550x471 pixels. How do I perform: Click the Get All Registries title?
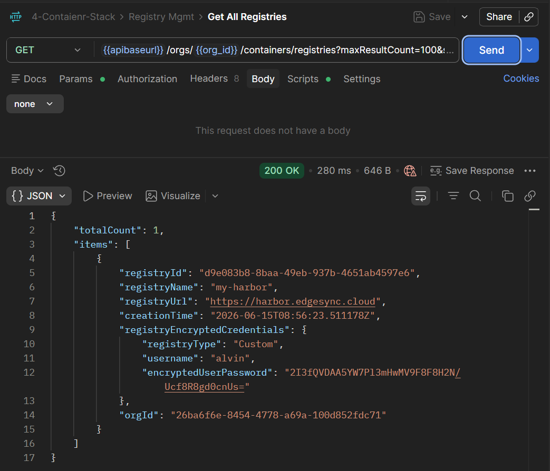coord(247,17)
